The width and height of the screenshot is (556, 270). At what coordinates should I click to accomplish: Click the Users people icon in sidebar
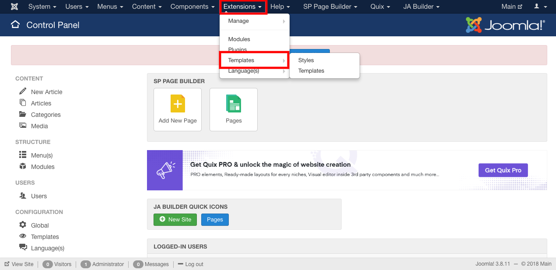[x=23, y=196]
